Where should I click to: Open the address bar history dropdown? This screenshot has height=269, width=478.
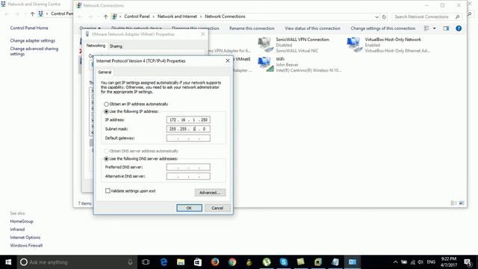click(x=376, y=16)
